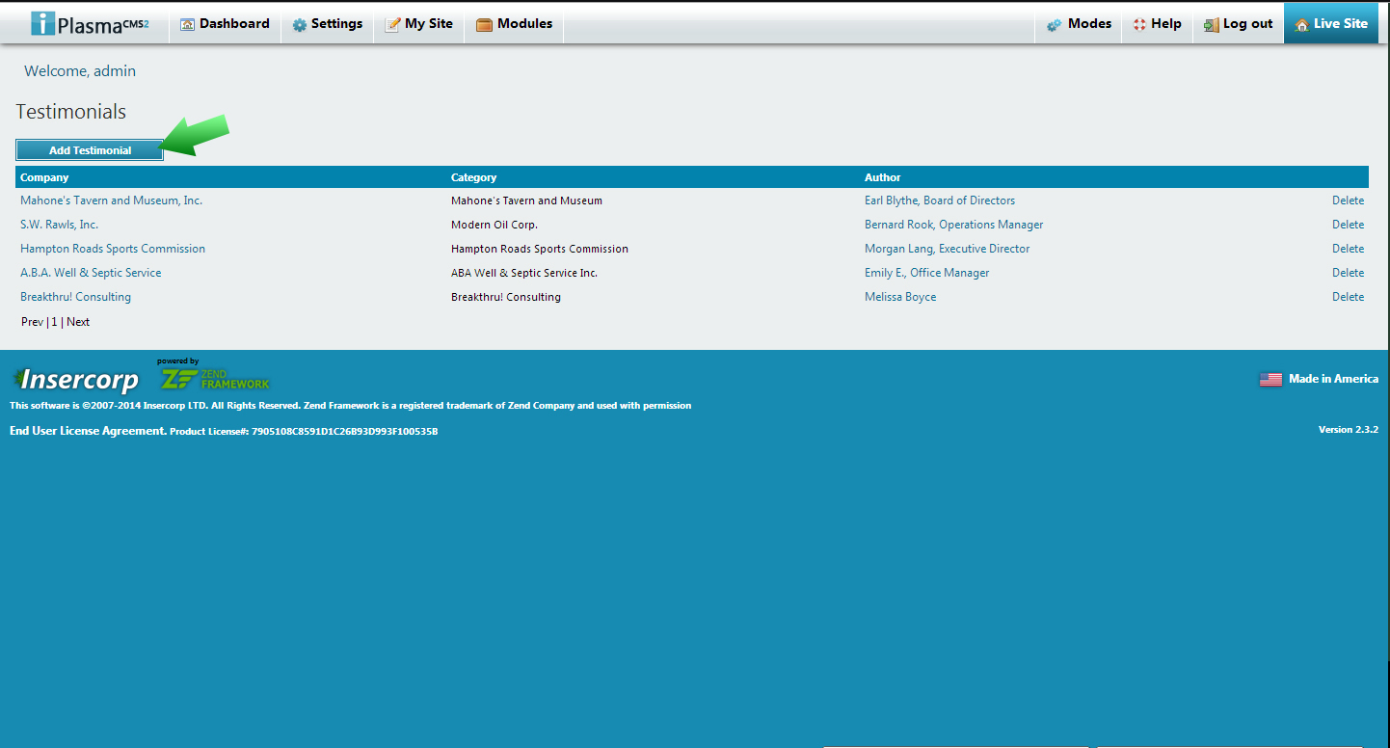Click the Modules box icon

484,25
